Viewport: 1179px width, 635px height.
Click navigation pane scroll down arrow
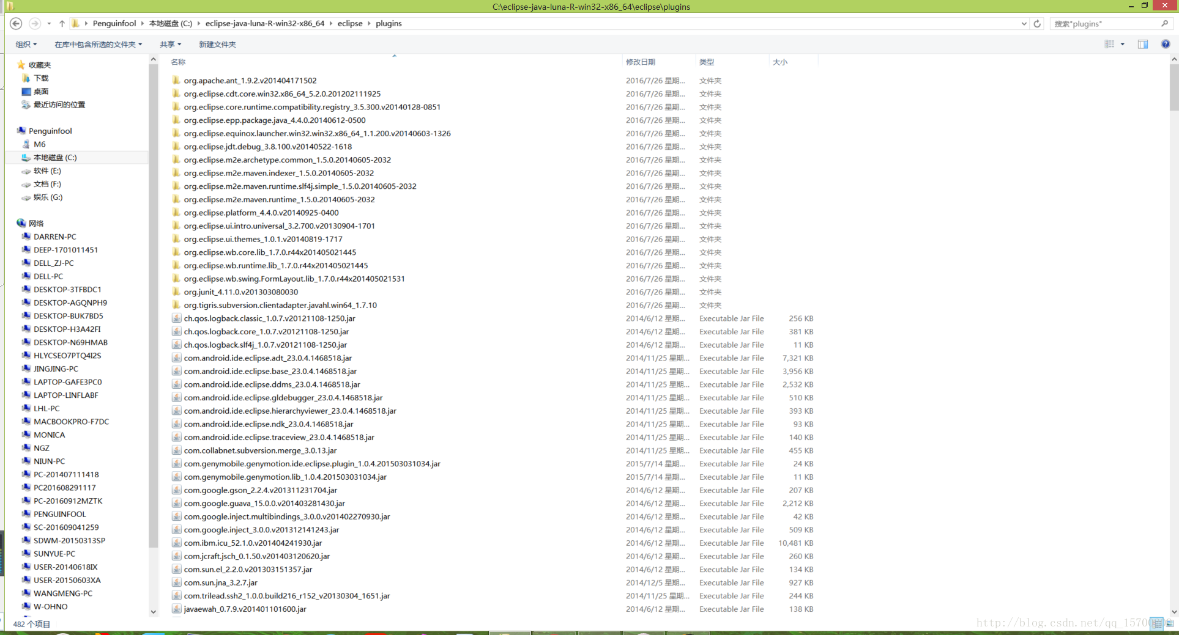pyautogui.click(x=153, y=611)
